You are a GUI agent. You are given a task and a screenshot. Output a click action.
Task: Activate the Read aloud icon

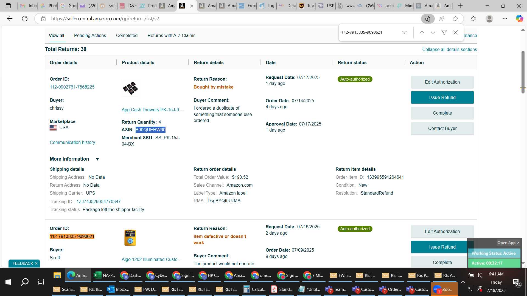(x=442, y=19)
